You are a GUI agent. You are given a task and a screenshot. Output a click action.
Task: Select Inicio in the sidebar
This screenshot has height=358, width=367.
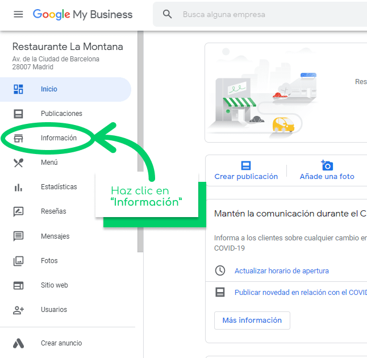click(65, 89)
